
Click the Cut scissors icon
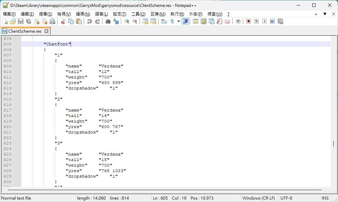click(63, 21)
